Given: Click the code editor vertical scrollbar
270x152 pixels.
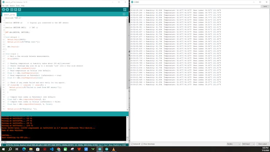Looking at the screenshot, I should pos(128,53).
